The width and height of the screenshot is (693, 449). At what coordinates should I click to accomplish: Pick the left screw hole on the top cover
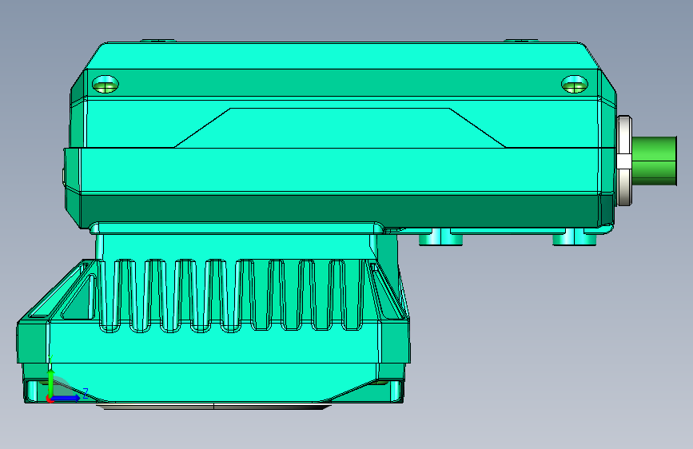[106, 84]
